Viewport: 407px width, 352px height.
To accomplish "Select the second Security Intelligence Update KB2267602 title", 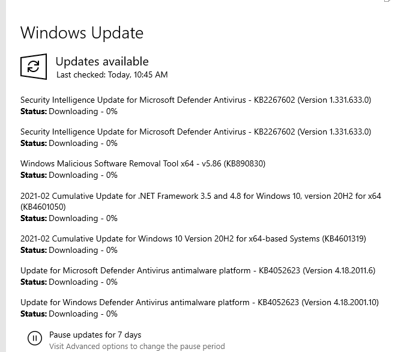I will tap(196, 132).
